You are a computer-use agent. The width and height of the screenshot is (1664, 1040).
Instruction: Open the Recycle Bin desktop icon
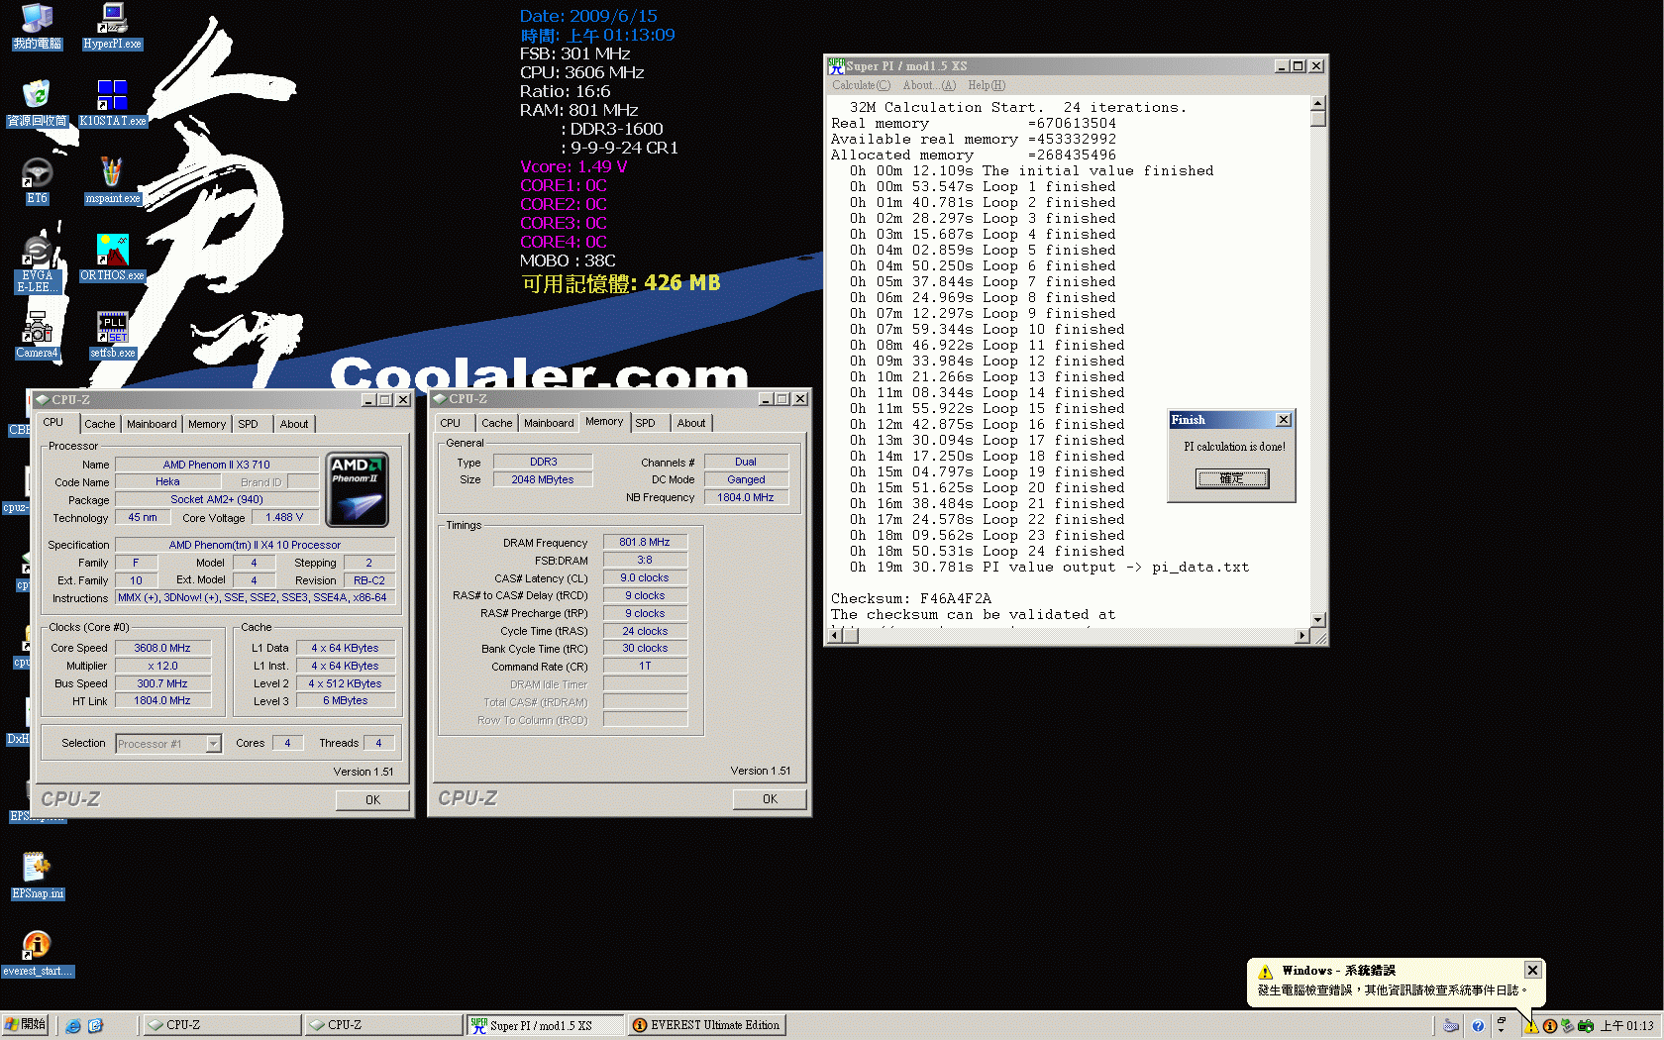tap(37, 103)
